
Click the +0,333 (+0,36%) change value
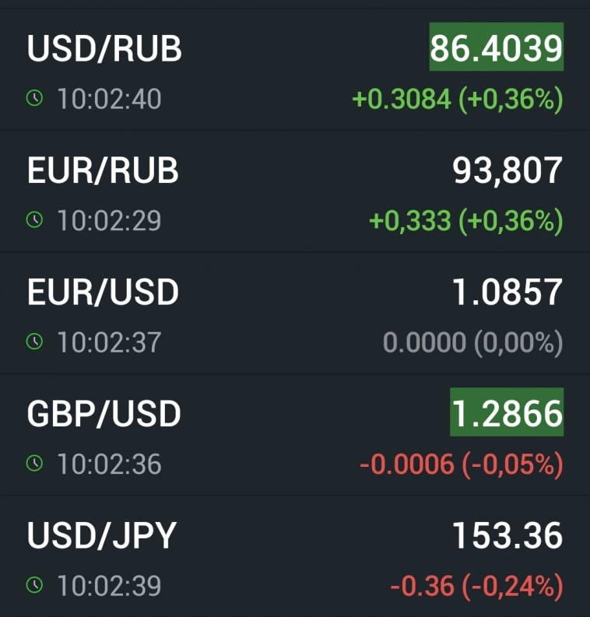point(465,221)
